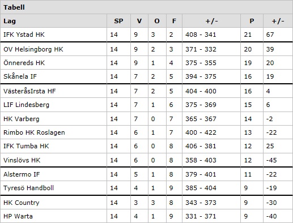Open Alstermo IF team entry
This screenshot has height=223, width=293.
click(22, 174)
